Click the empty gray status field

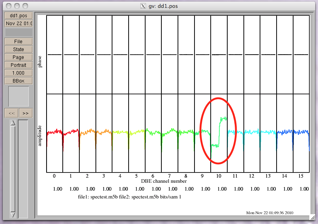tap(18, 32)
